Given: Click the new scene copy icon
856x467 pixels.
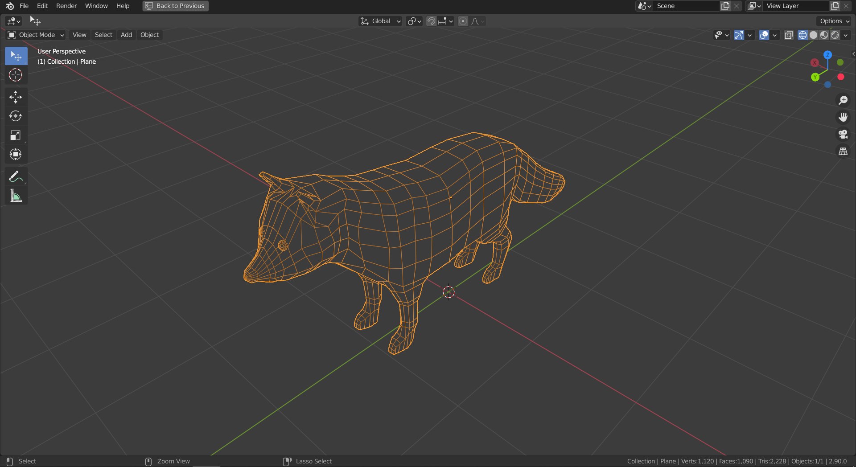Looking at the screenshot, I should pyautogui.click(x=726, y=6).
